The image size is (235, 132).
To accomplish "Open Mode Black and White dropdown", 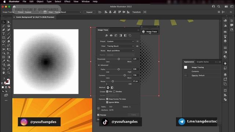I will [120, 51].
